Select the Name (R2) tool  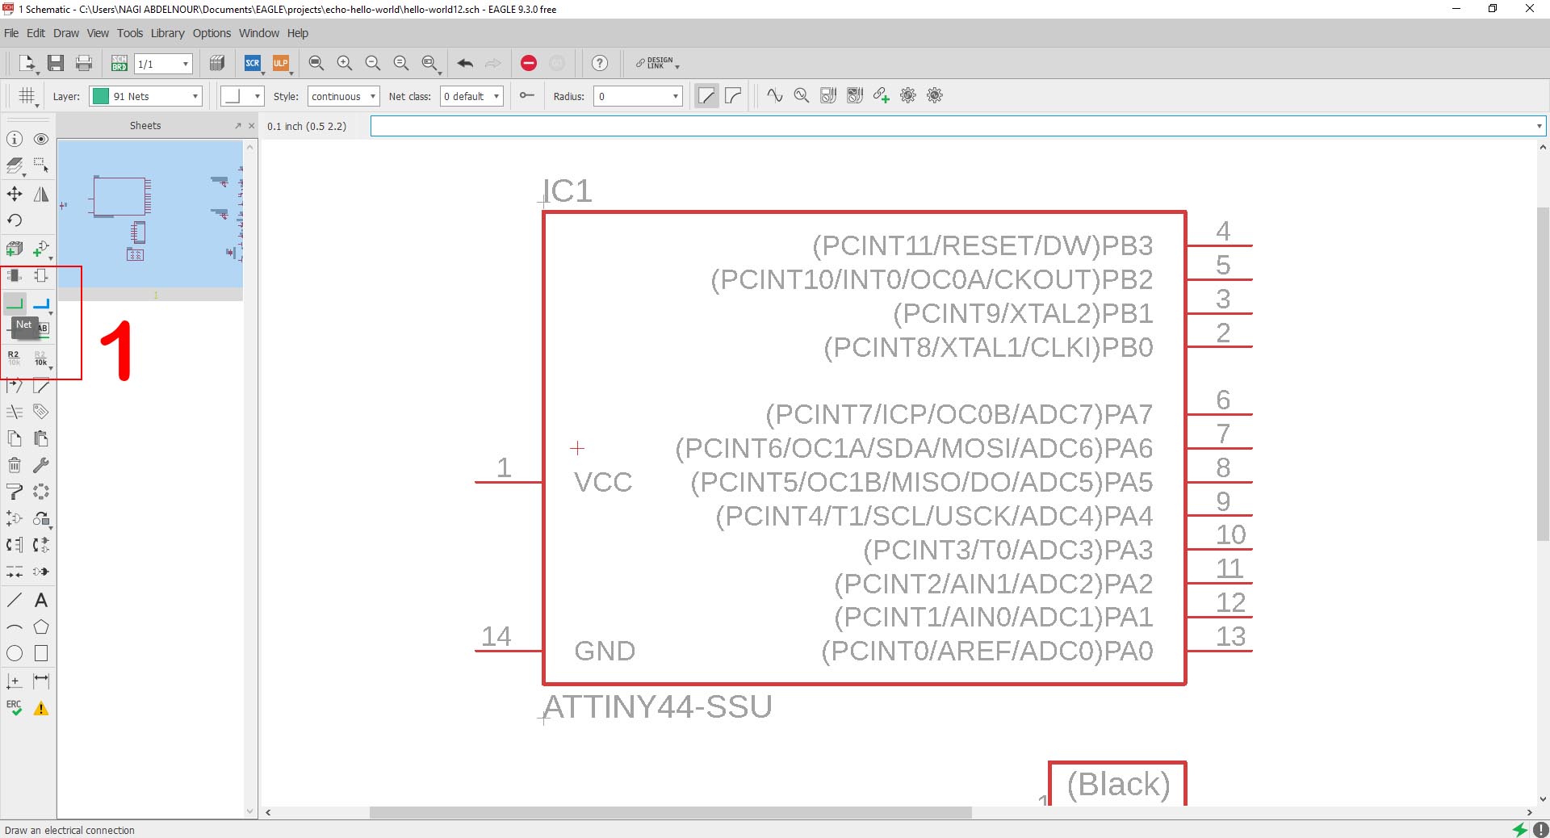(15, 358)
